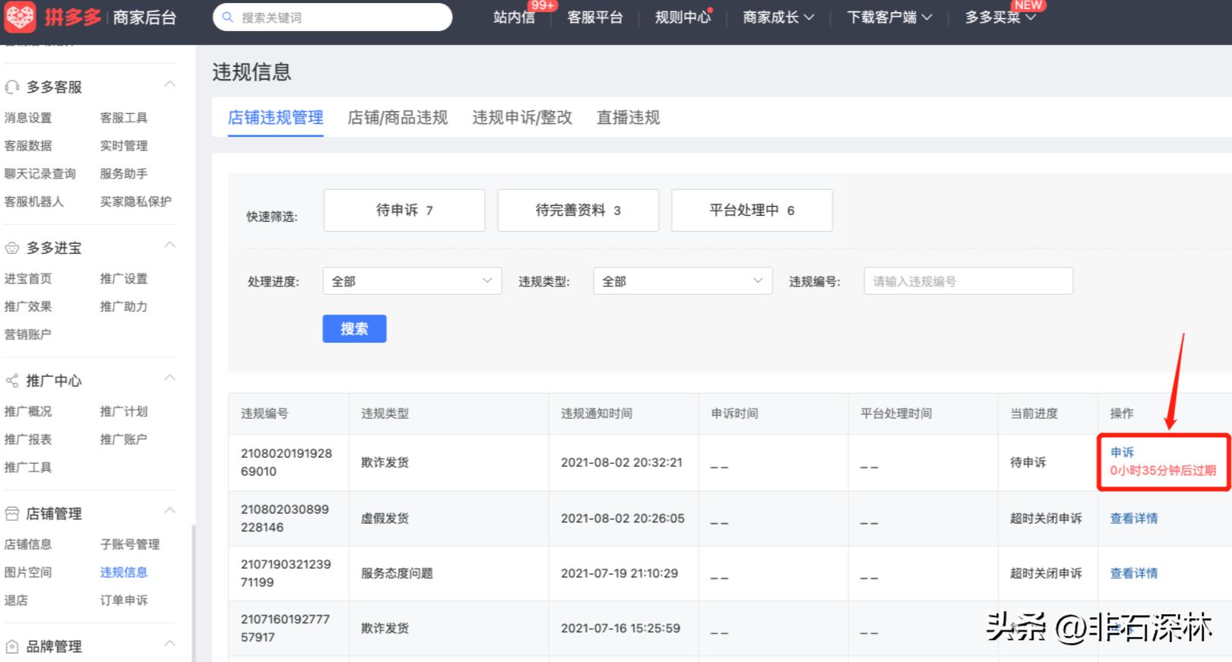The image size is (1232, 662).
Task: Open 进宝首页 in sidebar
Action: click(28, 279)
